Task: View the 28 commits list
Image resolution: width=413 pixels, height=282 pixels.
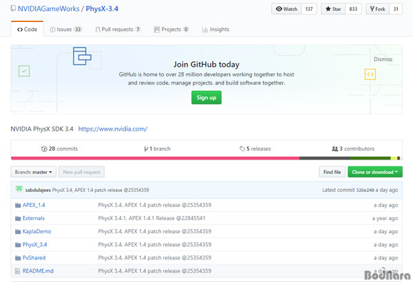Action: point(59,149)
